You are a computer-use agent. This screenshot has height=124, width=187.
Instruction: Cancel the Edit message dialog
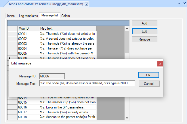click(149, 83)
